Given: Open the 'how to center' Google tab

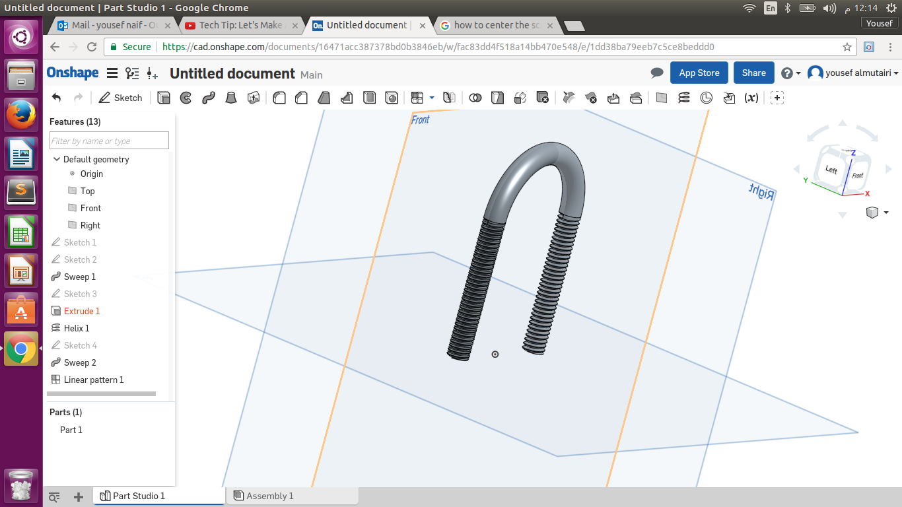Looking at the screenshot, I should coord(499,25).
